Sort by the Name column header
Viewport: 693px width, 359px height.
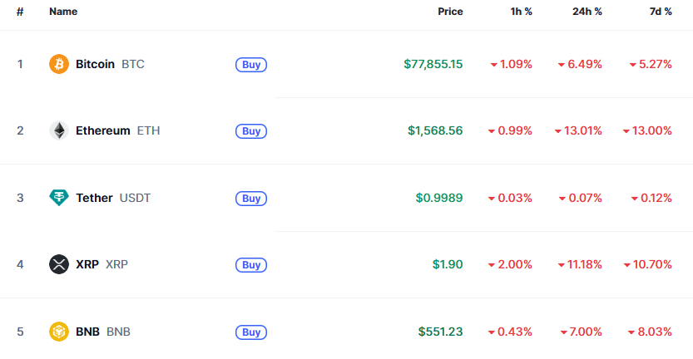63,12
